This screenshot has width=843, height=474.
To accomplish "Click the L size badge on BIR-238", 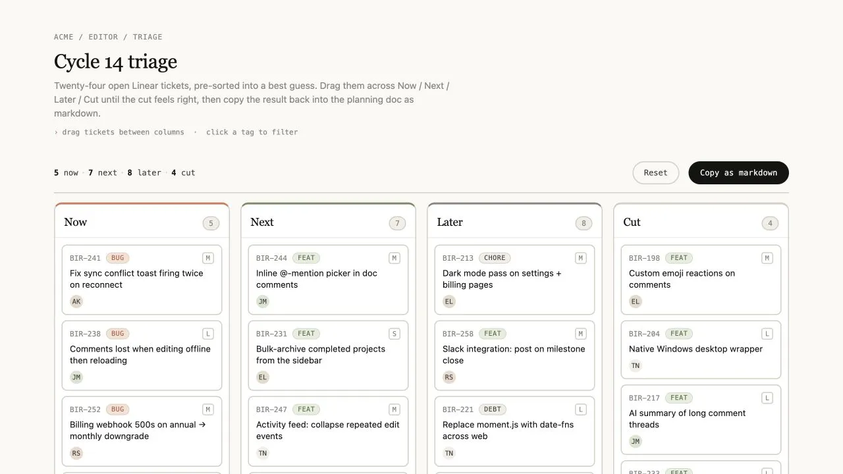I will 208,334.
